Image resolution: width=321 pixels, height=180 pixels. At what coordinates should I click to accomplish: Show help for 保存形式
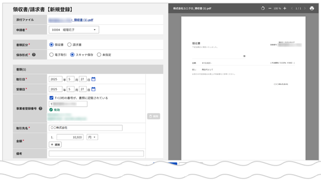click(34, 55)
